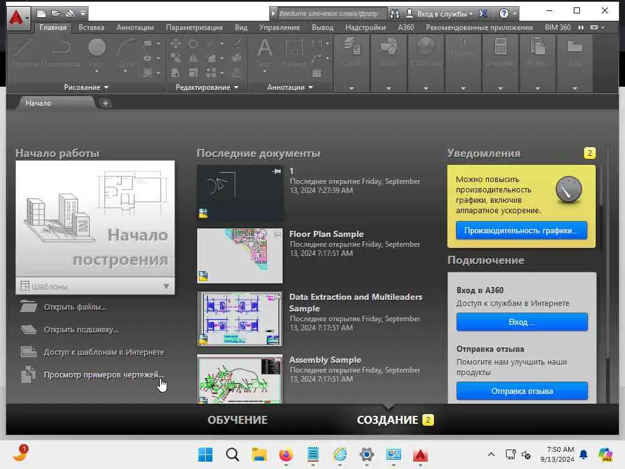This screenshot has height=469, width=625.
Task: Click the notifications count badge 2
Action: point(590,153)
